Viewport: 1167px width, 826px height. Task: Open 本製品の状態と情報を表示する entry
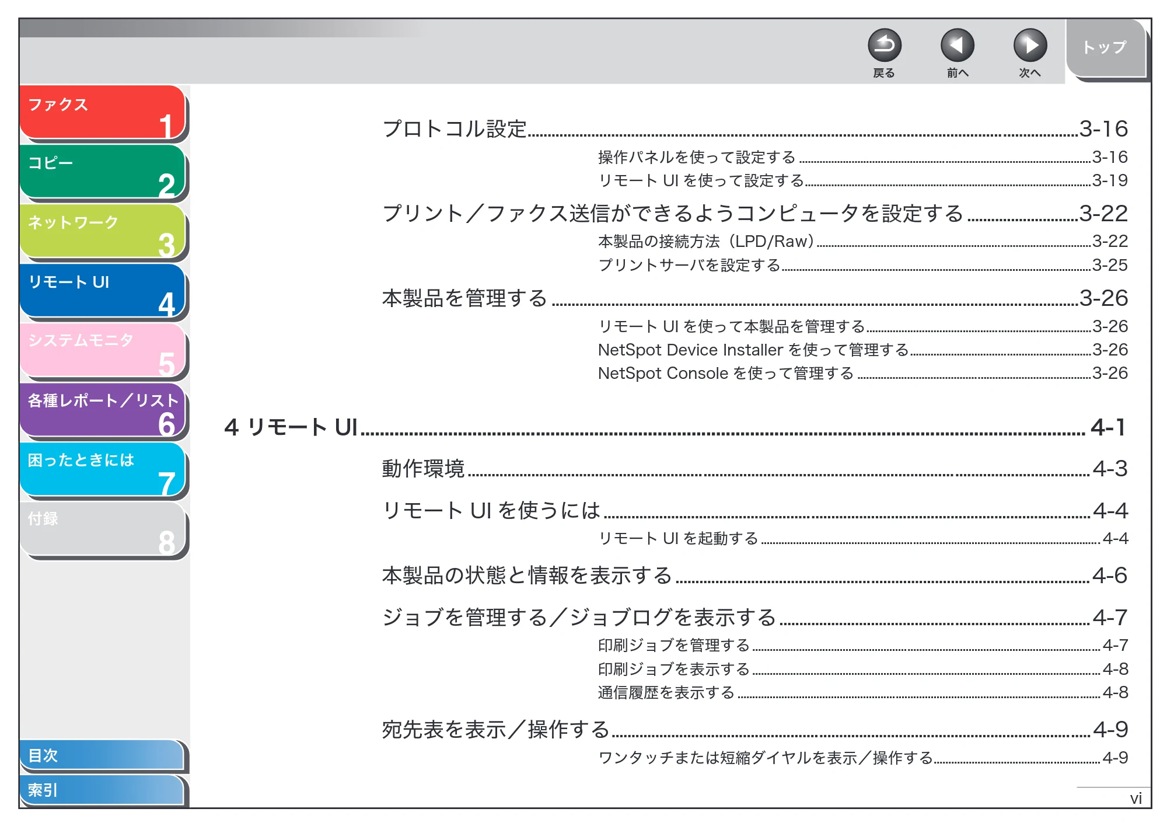755,576
